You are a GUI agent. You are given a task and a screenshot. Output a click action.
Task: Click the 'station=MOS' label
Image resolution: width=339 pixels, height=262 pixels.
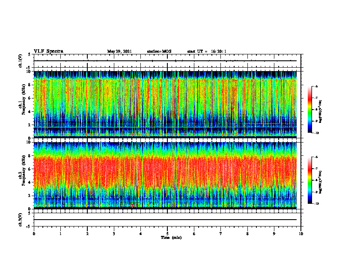(x=159, y=51)
